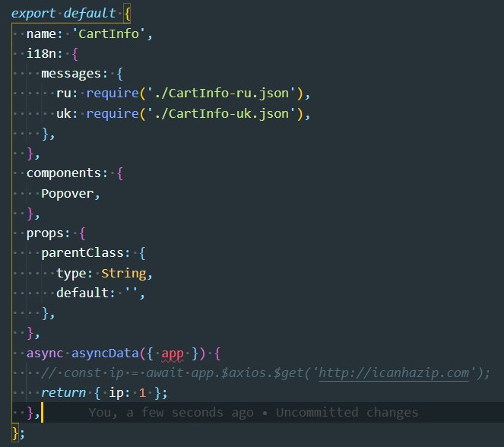Viewport: 504px width, 447px height.
Task: Select the 'CartInfo' name string
Action: coord(109,33)
